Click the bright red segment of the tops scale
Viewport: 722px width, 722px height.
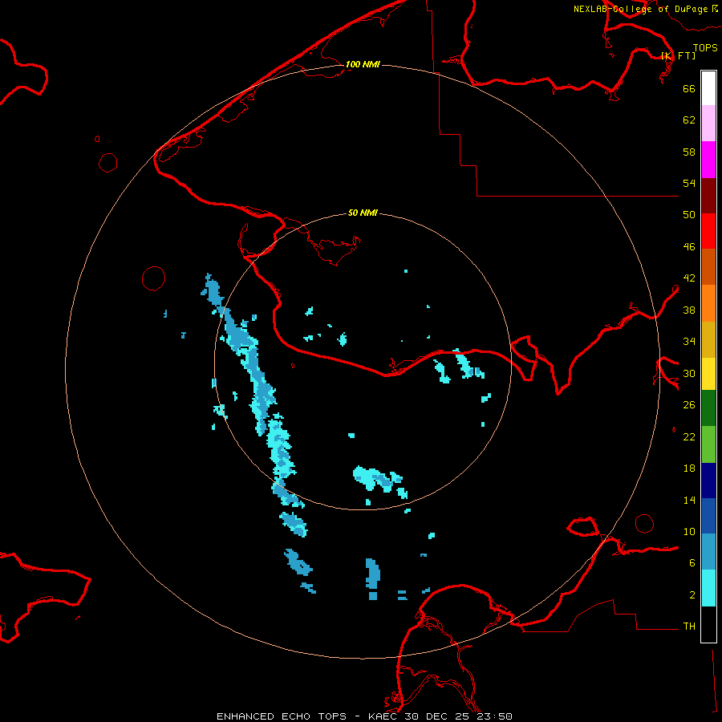pyautogui.click(x=708, y=231)
